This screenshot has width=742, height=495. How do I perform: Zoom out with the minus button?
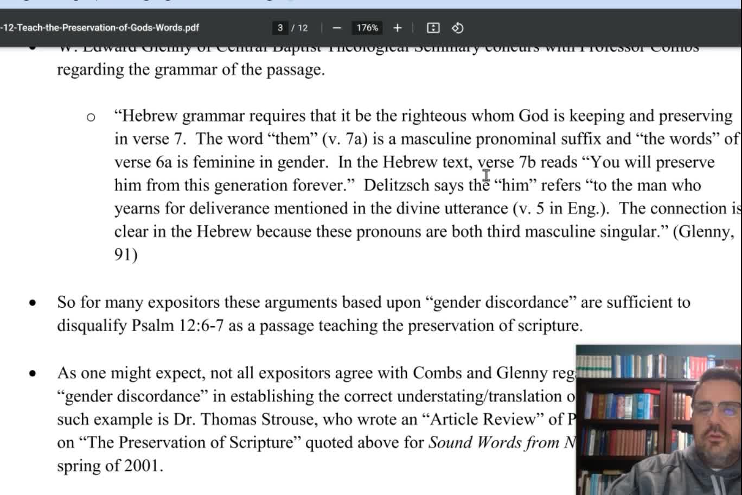[x=337, y=28]
